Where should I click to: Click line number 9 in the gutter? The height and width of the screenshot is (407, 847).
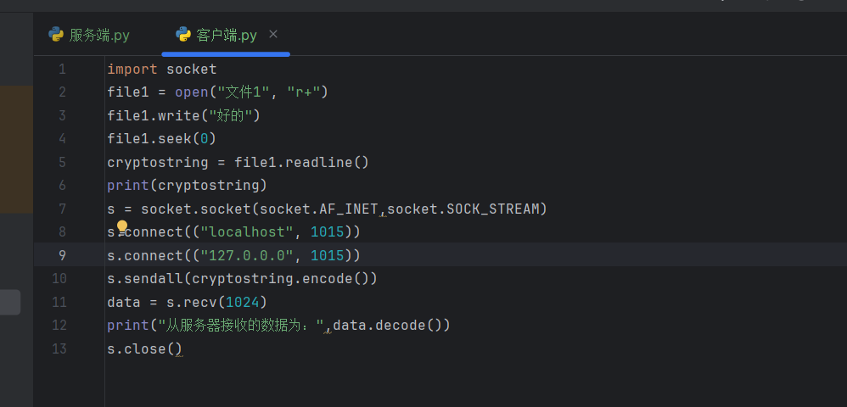pyautogui.click(x=62, y=255)
